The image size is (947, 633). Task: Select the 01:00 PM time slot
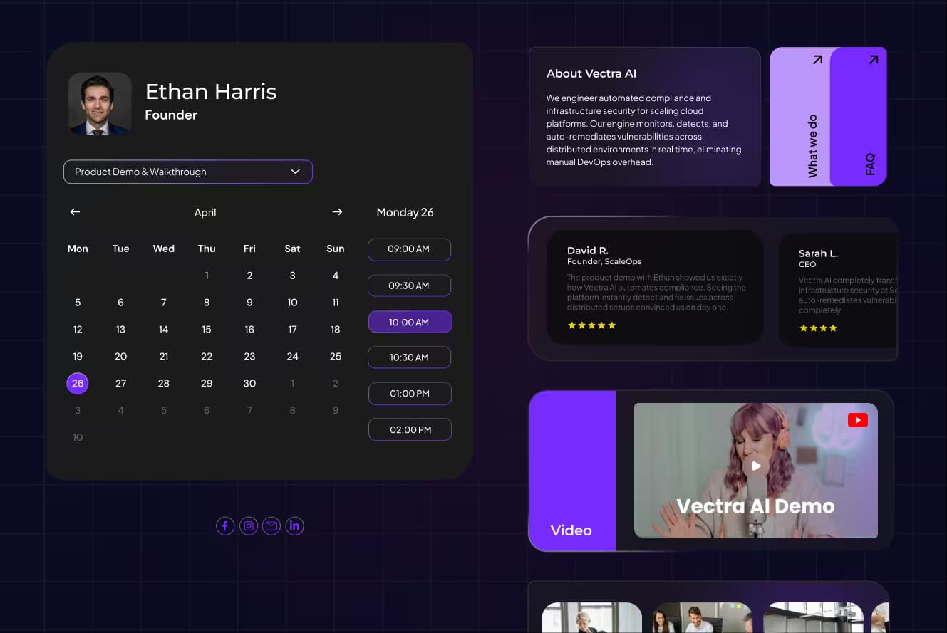(x=410, y=394)
